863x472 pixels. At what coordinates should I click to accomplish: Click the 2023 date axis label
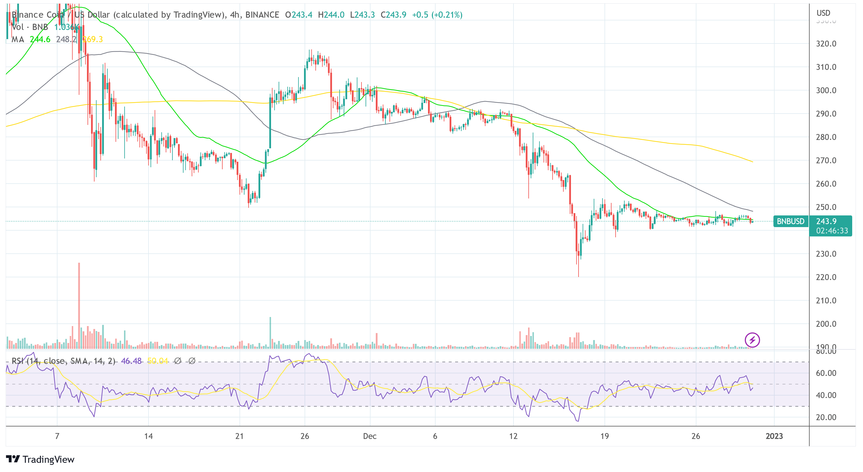coord(774,436)
